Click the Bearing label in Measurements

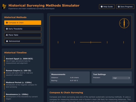point(54,81)
